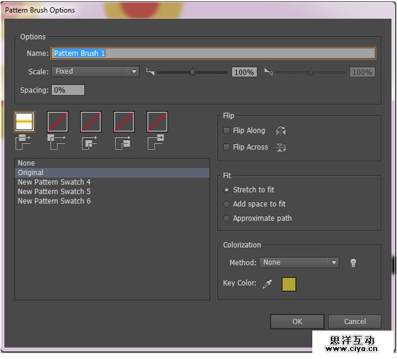The image size is (397, 359).
Task: Click the Spacing input field
Action: pos(67,90)
